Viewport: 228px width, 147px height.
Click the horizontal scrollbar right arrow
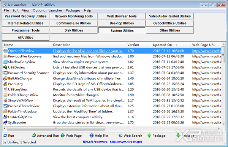click(x=219, y=128)
